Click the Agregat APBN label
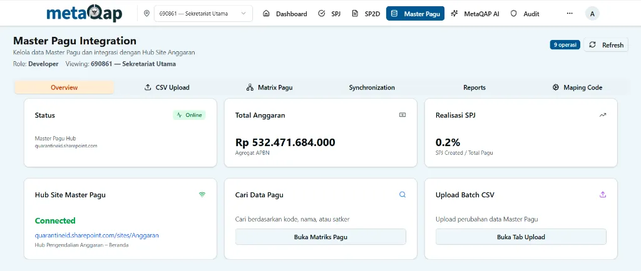The image size is (641, 271). tap(252, 153)
